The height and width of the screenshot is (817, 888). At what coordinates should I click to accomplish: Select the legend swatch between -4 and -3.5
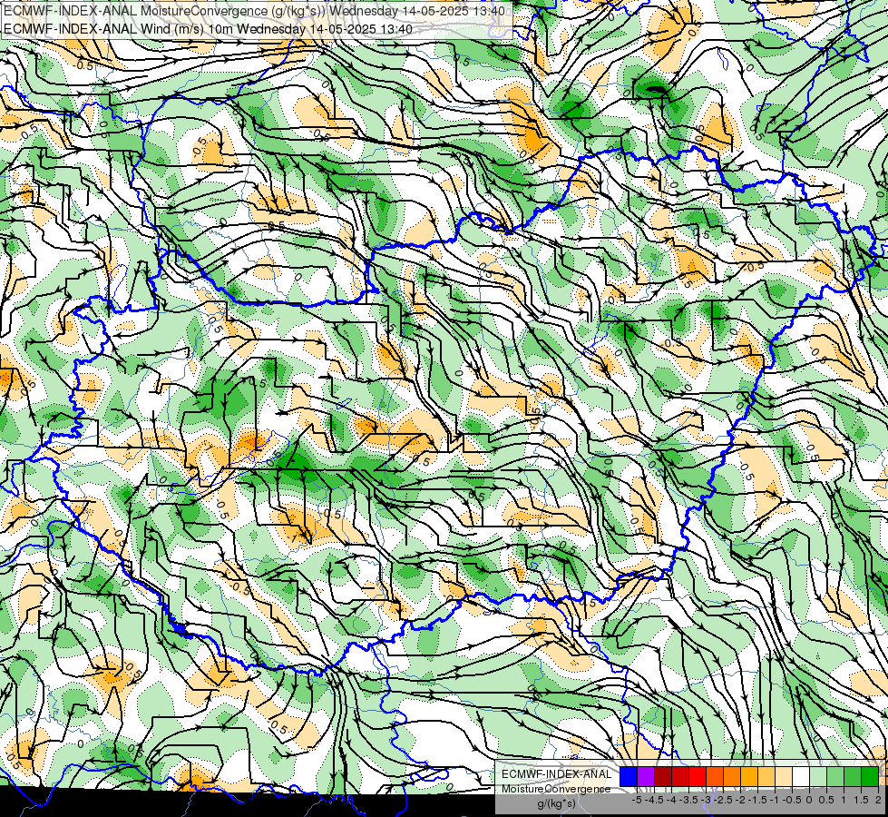[680, 777]
